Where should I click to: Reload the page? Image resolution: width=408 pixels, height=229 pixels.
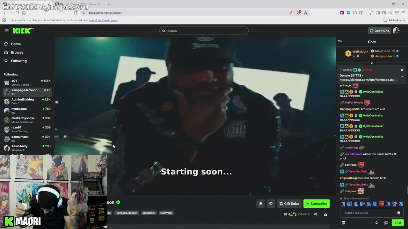[17, 13]
